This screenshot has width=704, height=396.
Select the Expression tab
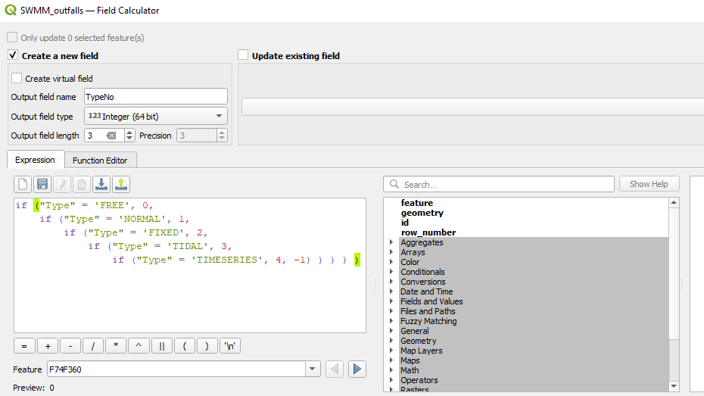click(x=35, y=160)
